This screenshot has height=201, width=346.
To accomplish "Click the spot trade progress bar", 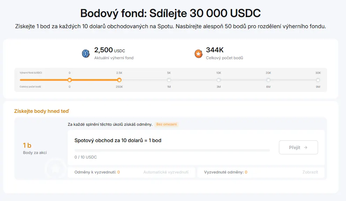I will (172, 150).
